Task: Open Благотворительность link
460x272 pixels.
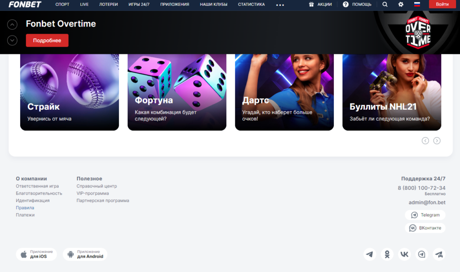Action: click(39, 193)
